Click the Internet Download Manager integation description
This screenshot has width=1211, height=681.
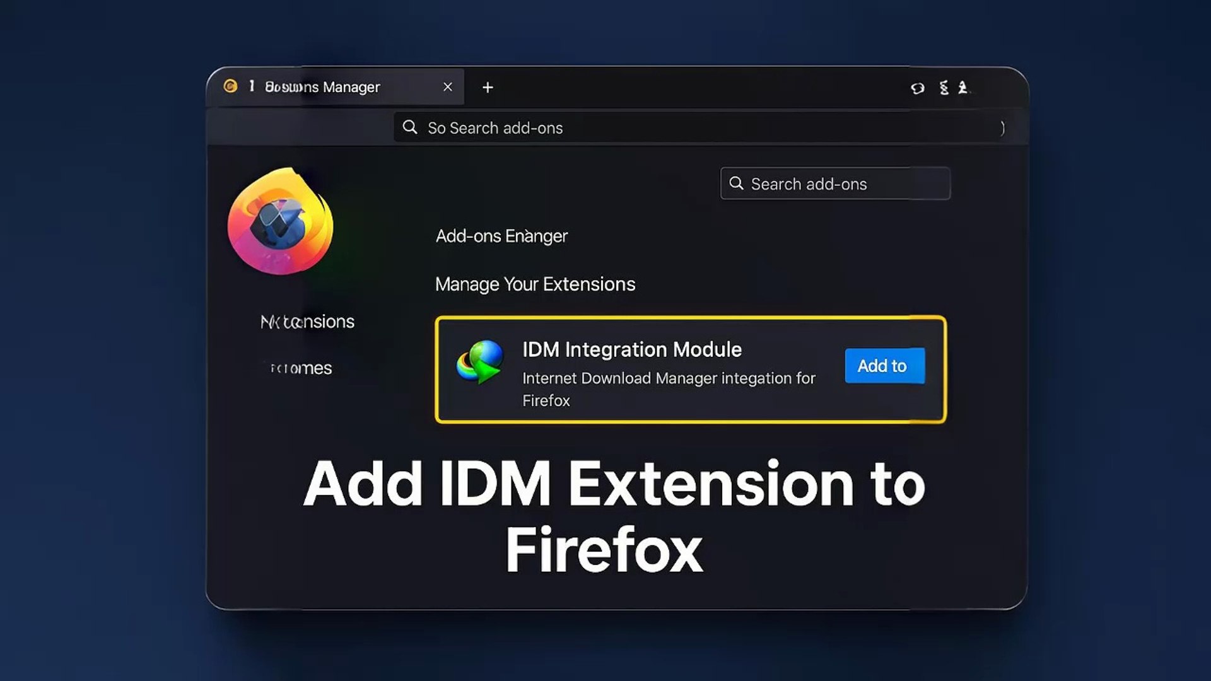pyautogui.click(x=669, y=389)
